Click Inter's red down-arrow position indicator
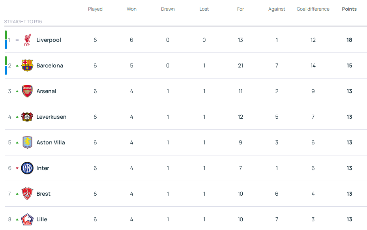 point(17,168)
